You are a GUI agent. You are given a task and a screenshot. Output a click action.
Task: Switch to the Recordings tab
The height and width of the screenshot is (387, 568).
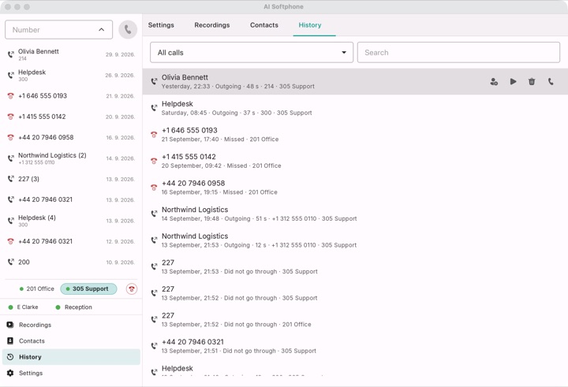[212, 25]
